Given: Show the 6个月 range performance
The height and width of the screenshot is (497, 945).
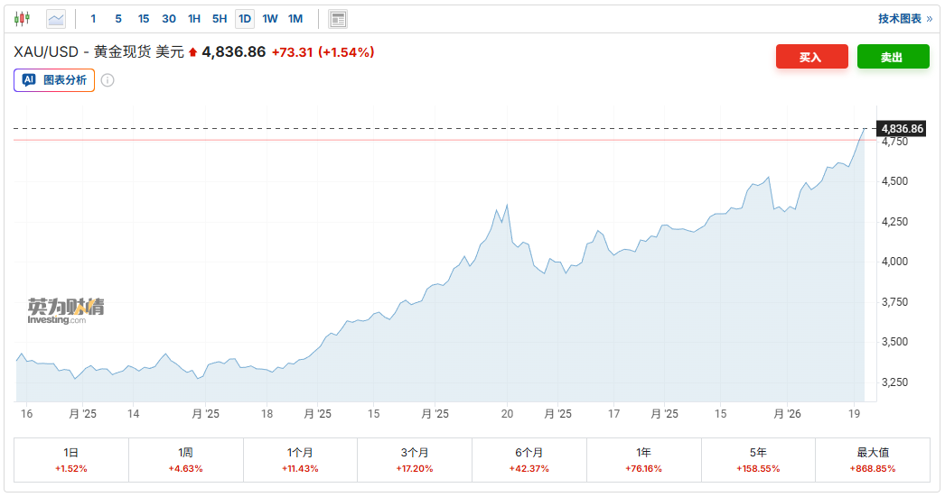Looking at the screenshot, I should coord(529,460).
